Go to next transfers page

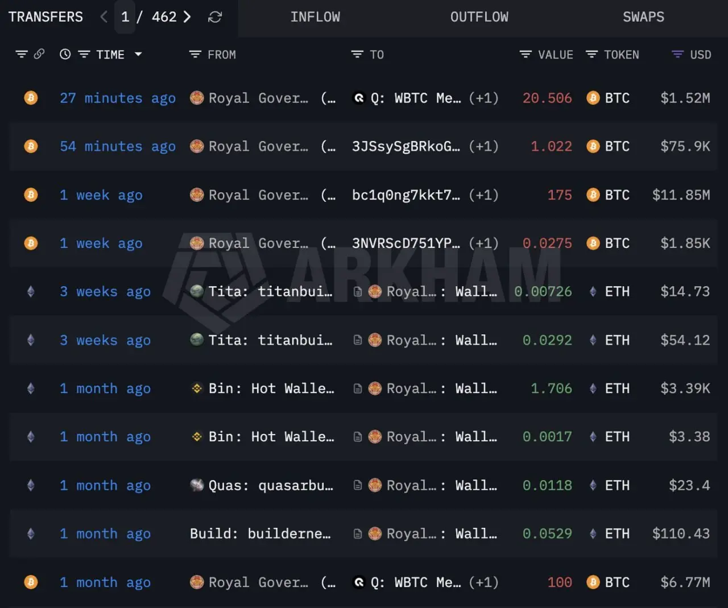(x=187, y=17)
